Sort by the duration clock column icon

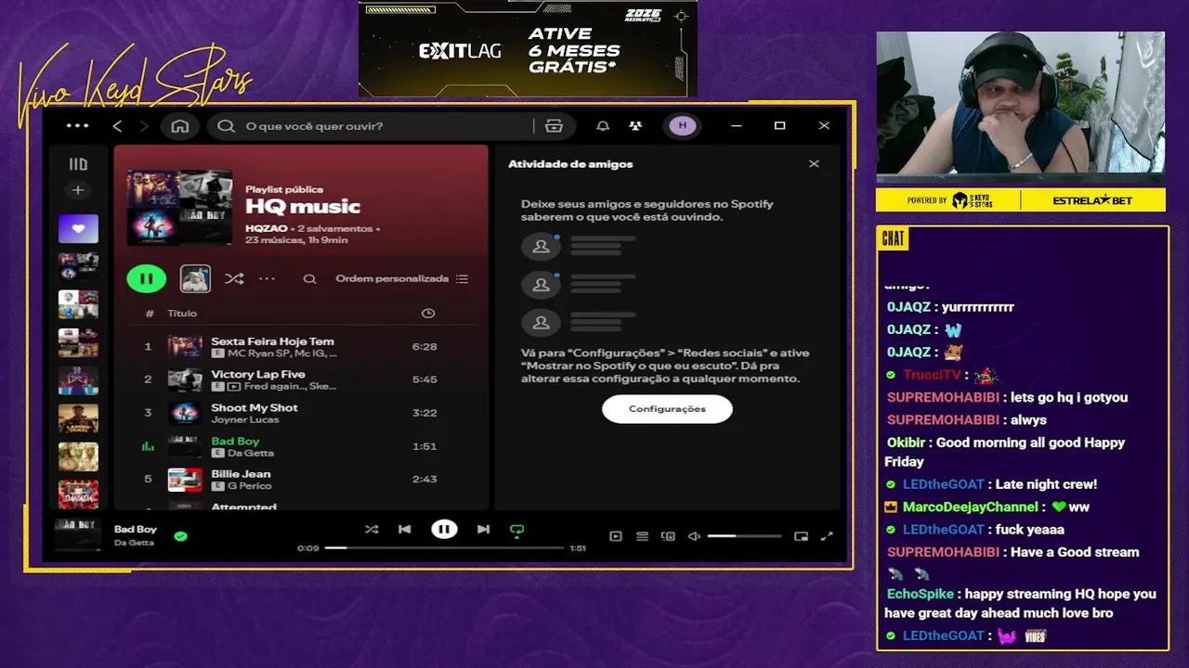coord(428,314)
